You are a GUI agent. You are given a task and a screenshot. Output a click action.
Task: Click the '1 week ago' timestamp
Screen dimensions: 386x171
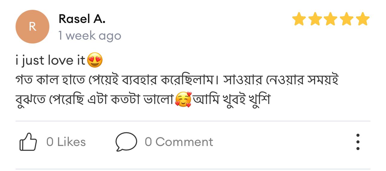click(x=90, y=36)
